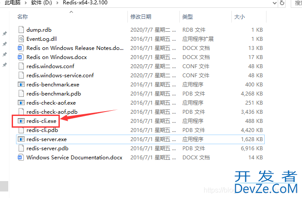Screen dimensions: 302x198
Task: Click the redis.windows.conf file icon
Action: point(21,66)
